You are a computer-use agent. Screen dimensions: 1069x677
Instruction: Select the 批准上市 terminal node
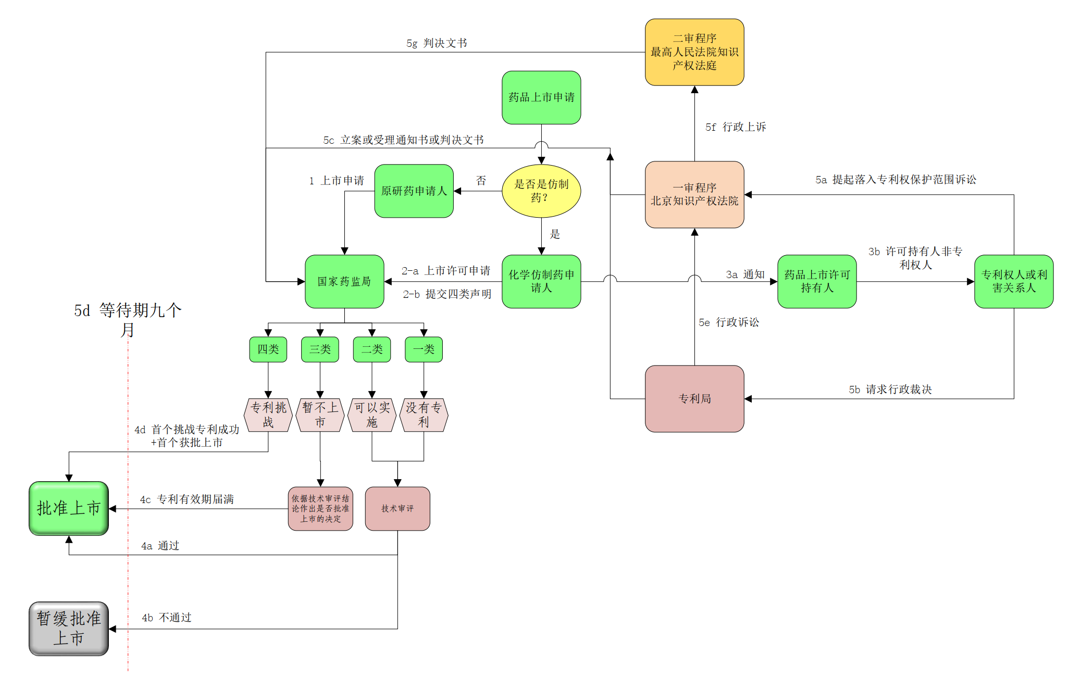click(58, 506)
